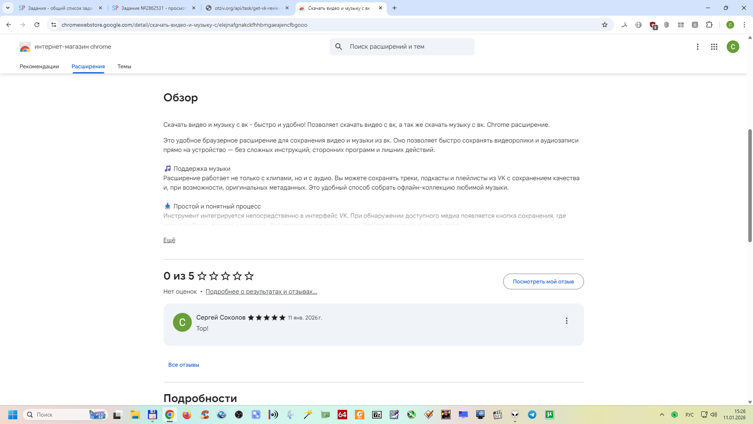Bookmark this page with star icon
The width and height of the screenshot is (753, 424).
point(605,25)
